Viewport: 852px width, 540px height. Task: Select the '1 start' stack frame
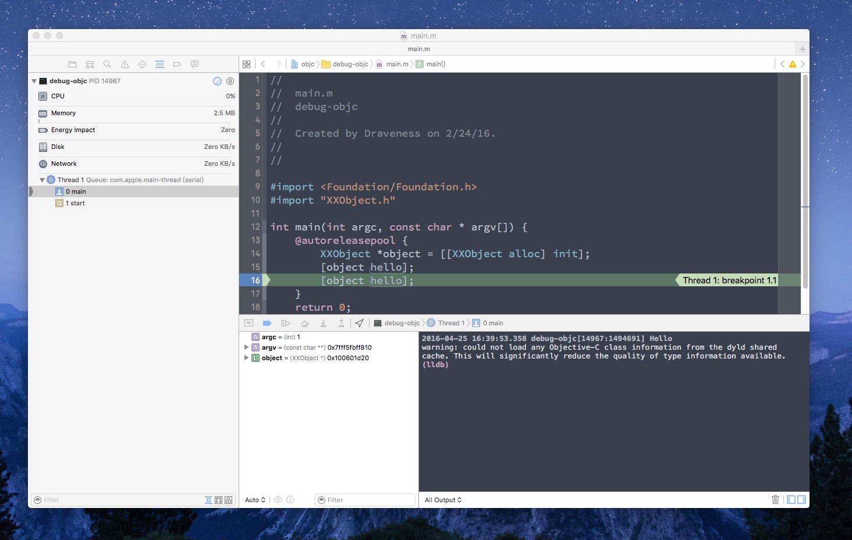[75, 203]
